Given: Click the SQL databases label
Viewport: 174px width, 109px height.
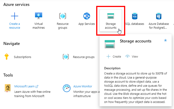Looking at the screenshot, I should [x=135, y=24].
